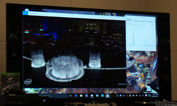Open Action Center notification icon in tray

[146, 95]
